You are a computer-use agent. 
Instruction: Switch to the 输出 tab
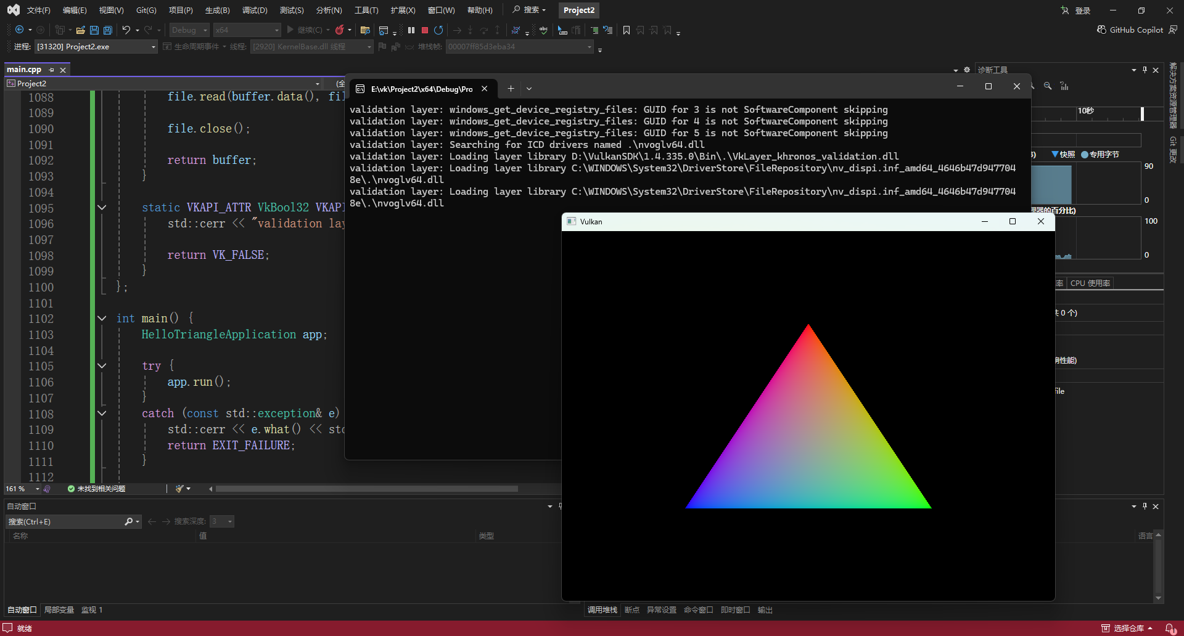click(x=765, y=610)
